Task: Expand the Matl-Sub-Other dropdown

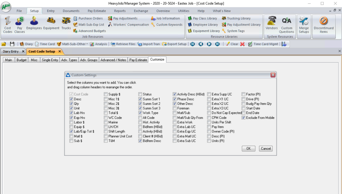Action: 87,44
